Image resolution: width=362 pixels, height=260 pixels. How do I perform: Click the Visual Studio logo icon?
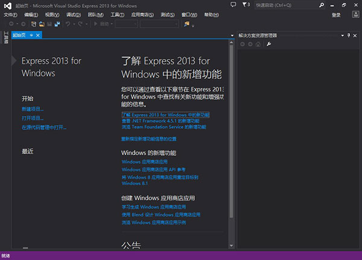(7, 6)
